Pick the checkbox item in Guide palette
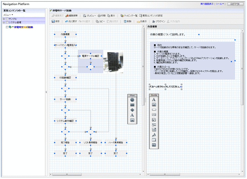Screen dimensions: 247x179 point(154,120)
